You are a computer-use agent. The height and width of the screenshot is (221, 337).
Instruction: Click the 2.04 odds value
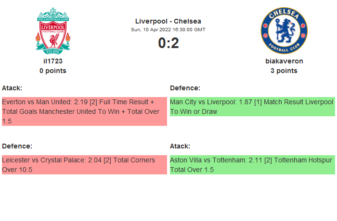pyautogui.click(x=96, y=160)
